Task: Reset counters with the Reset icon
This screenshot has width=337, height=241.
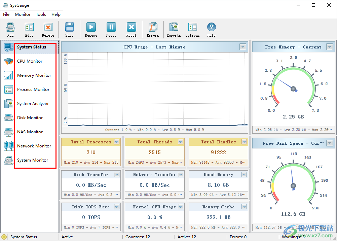Action: tap(131, 27)
